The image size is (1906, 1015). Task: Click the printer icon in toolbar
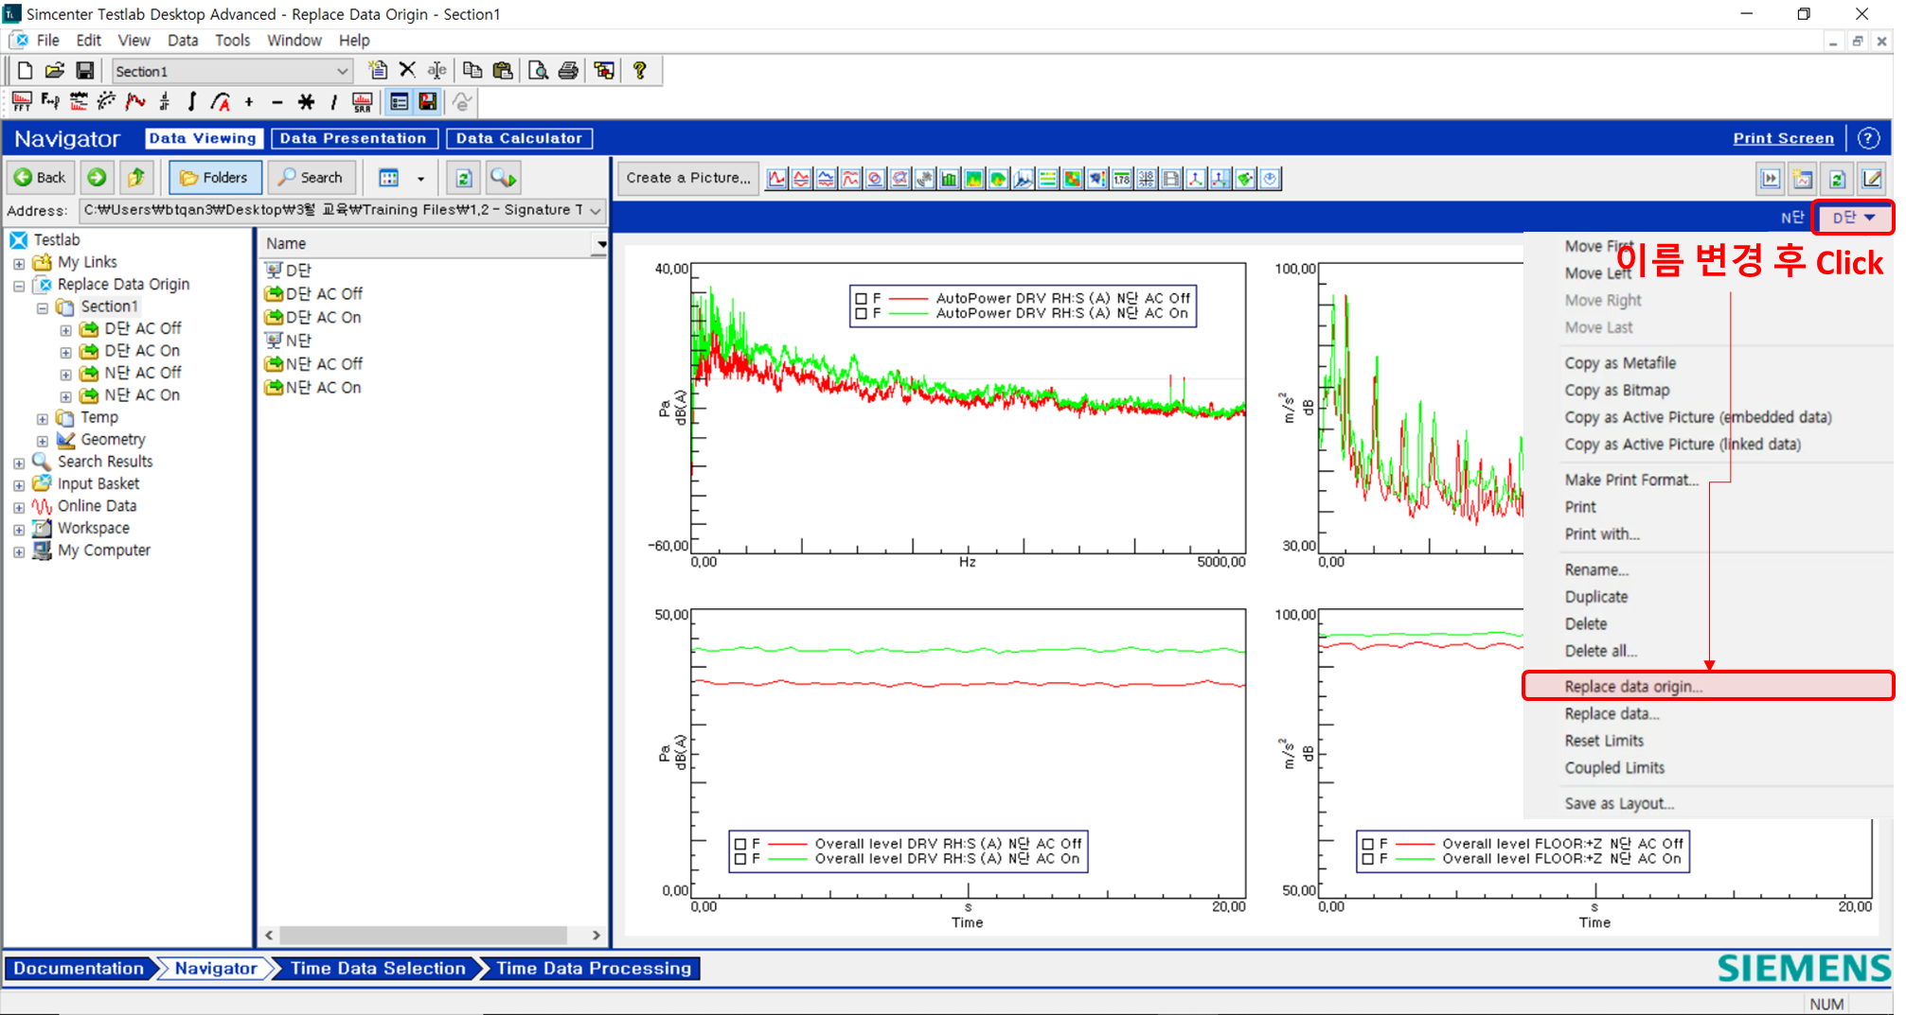pyautogui.click(x=568, y=71)
